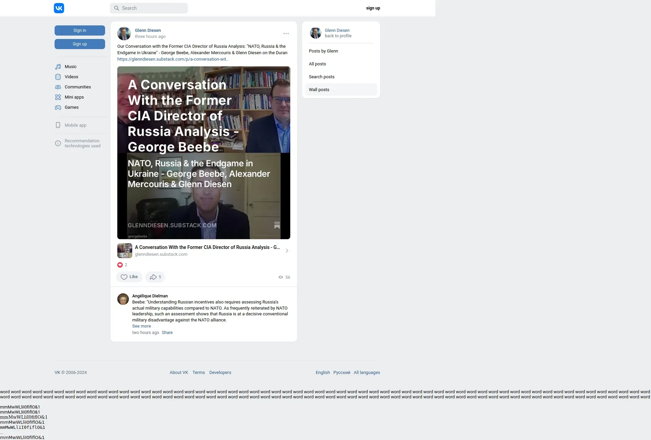The image size is (651, 440).
Task: Open Angélique Dielman commenter name
Action: tap(150, 296)
